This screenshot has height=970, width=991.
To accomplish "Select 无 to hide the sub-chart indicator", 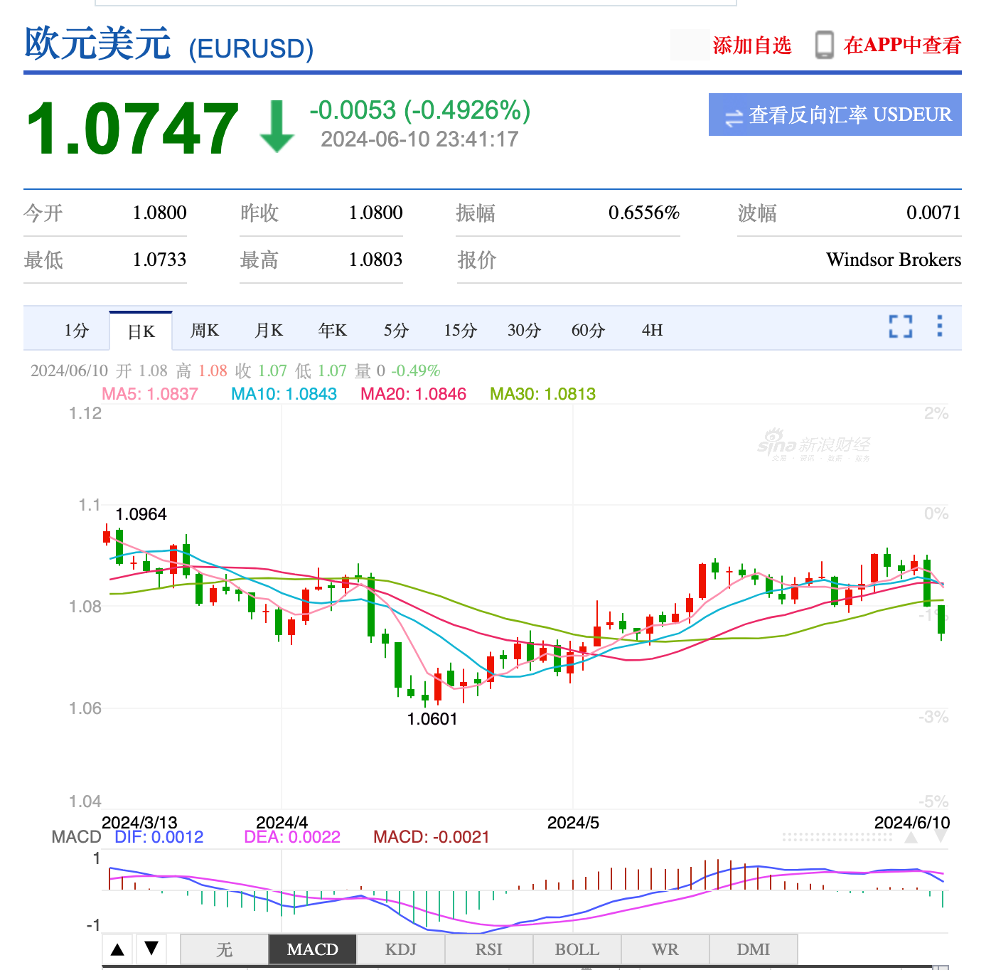I will pos(224,949).
